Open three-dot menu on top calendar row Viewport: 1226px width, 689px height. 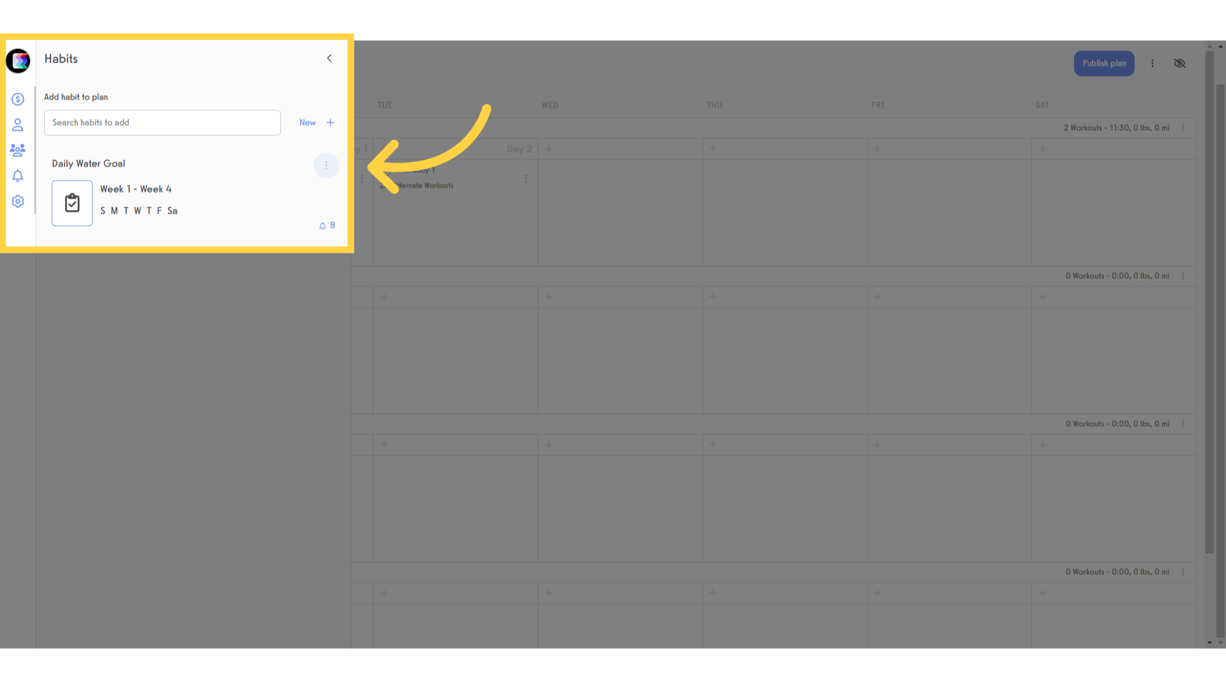pos(1183,127)
